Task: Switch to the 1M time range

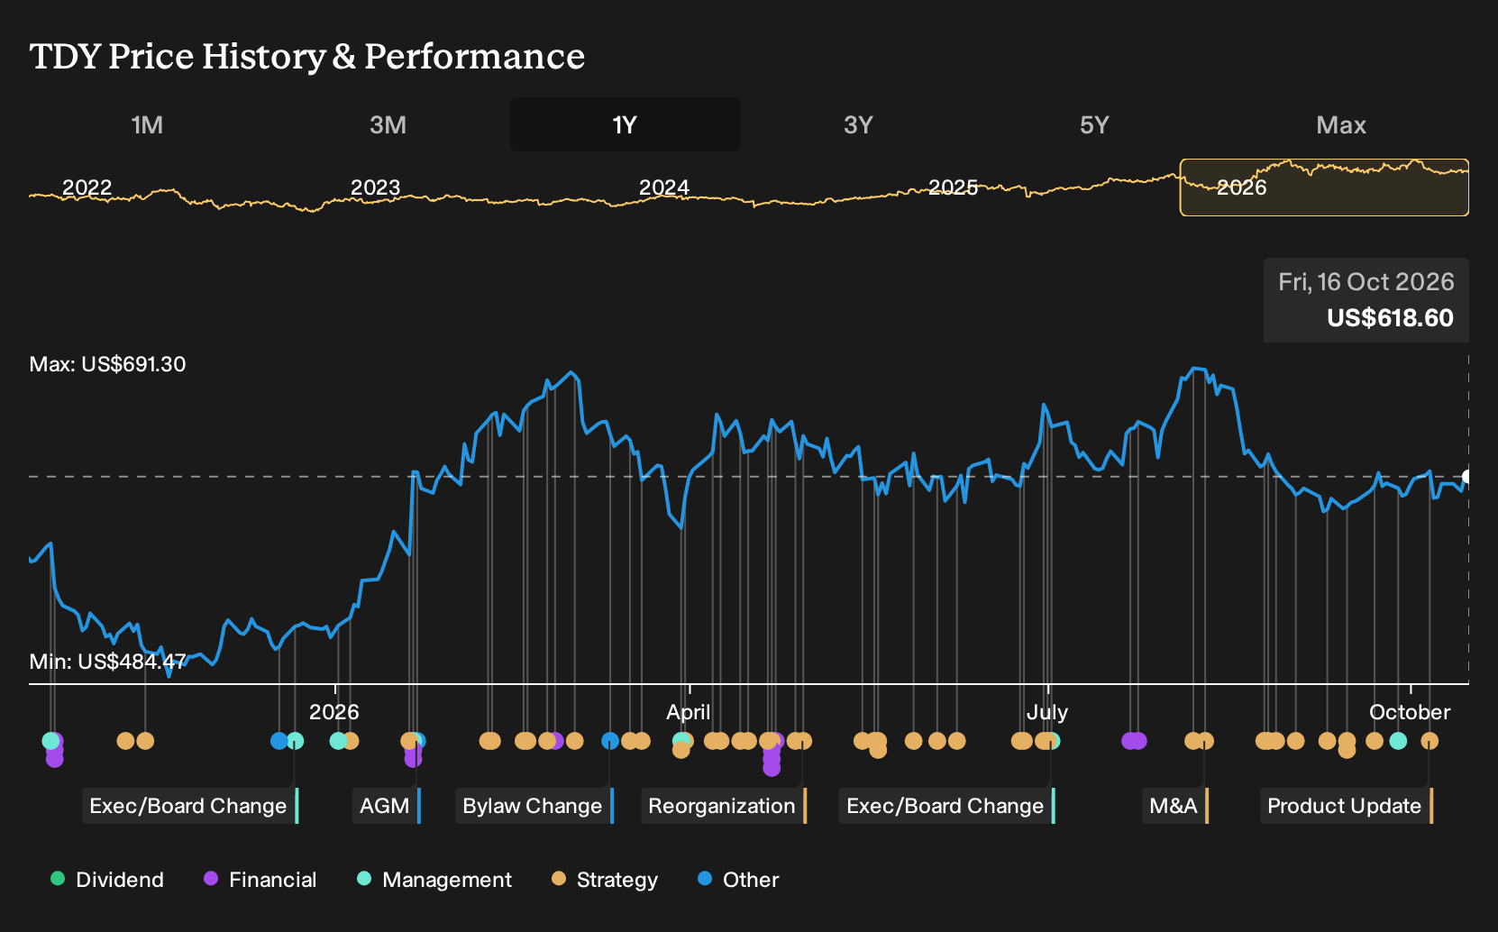Action: point(147,124)
